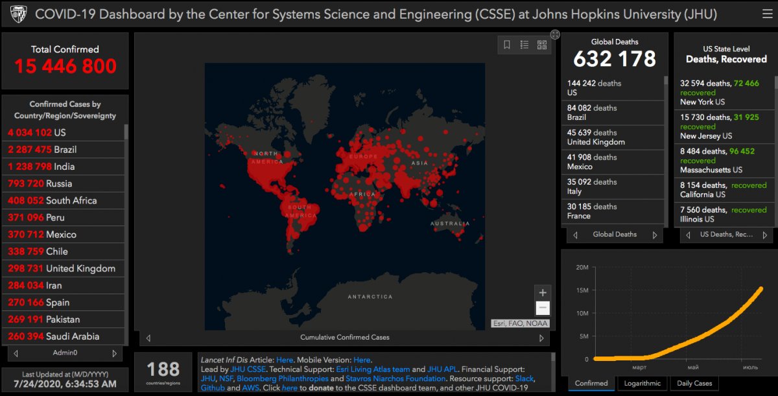Screen dimensions: 778x396
Task: Select Spain in confirmed cases list
Action: (64, 303)
